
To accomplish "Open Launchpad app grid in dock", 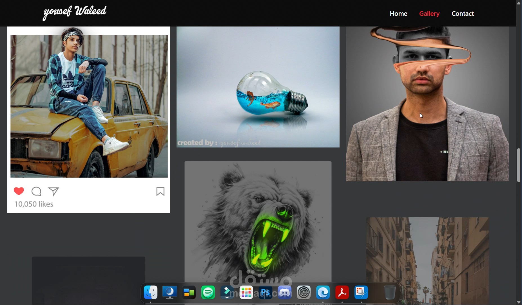I will 246,293.
